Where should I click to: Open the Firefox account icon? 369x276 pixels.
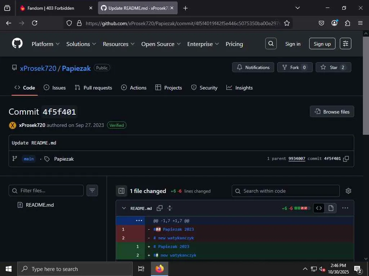point(334,23)
